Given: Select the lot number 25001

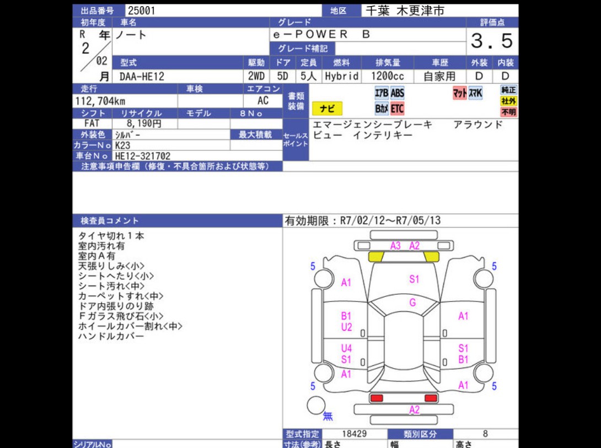Looking at the screenshot, I should click(x=142, y=10).
